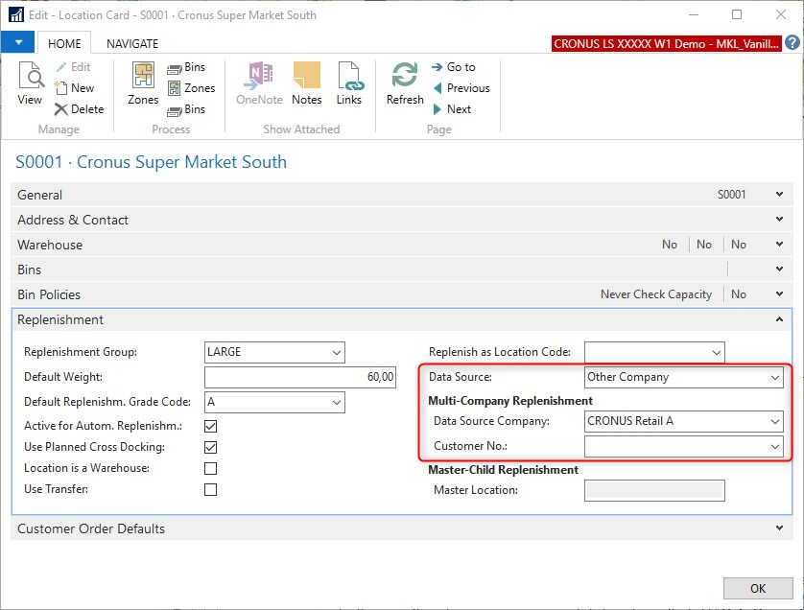The image size is (804, 610).
Task: Switch to the NAVIGATE tab
Action: coord(132,43)
